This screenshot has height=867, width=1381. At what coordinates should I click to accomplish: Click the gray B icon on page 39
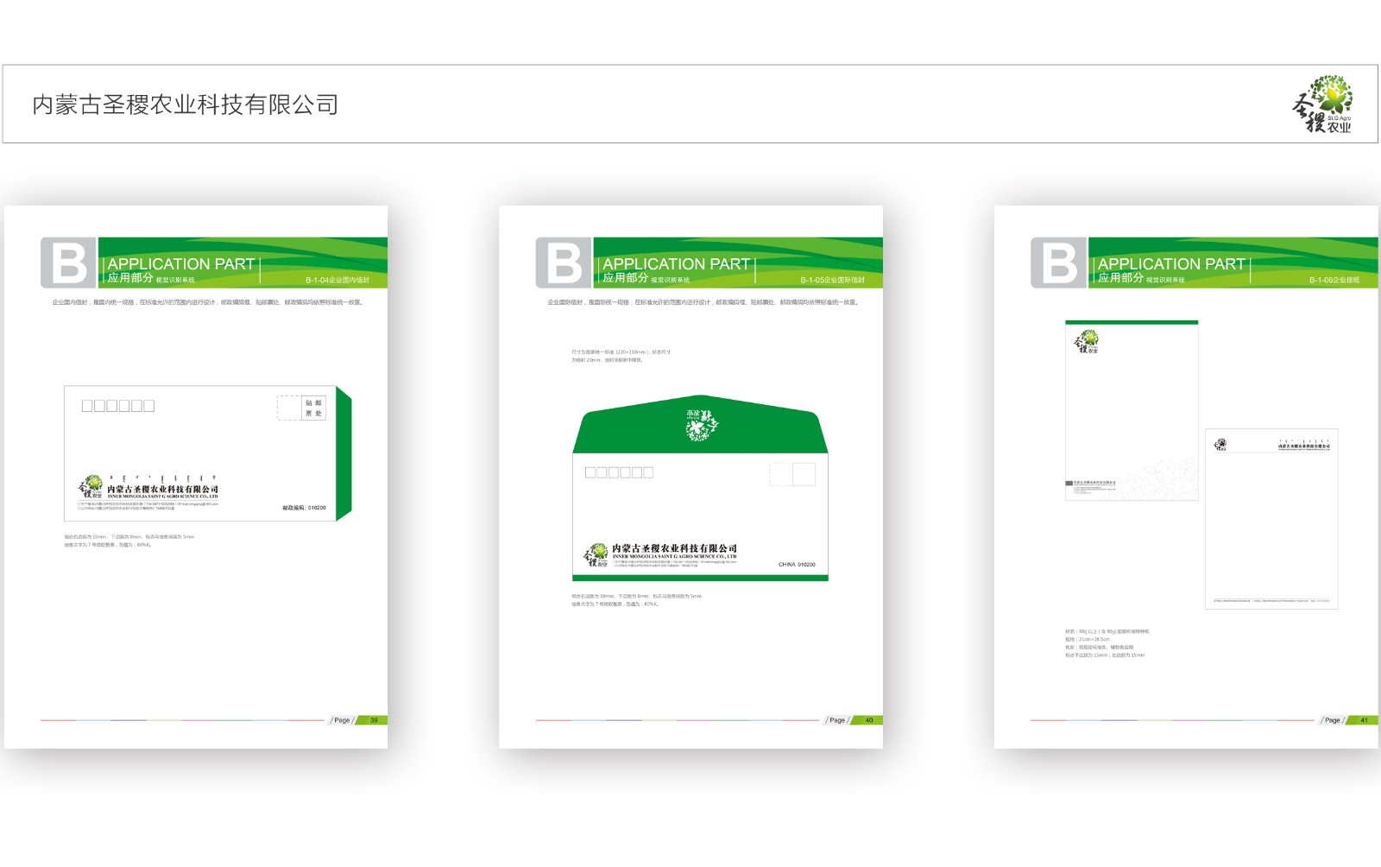[x=68, y=263]
